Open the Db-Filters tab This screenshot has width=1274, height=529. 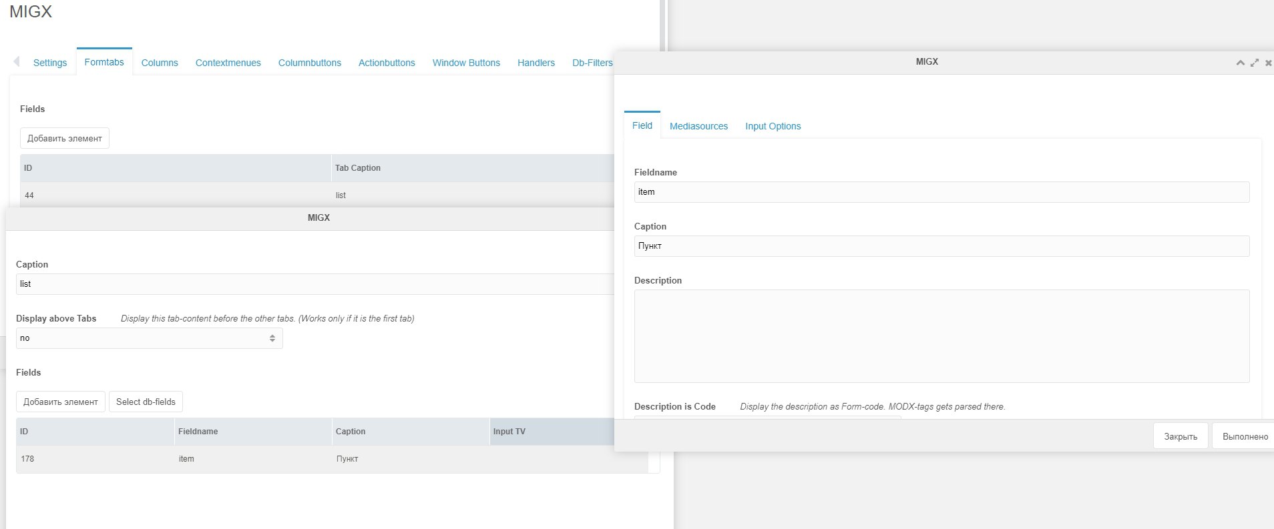coord(592,63)
